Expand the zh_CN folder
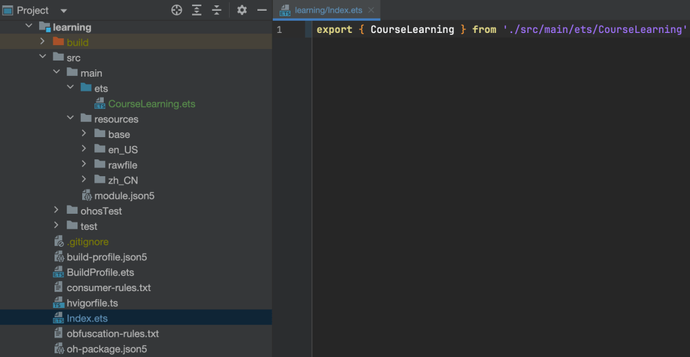The height and width of the screenshot is (357, 690). tap(84, 180)
